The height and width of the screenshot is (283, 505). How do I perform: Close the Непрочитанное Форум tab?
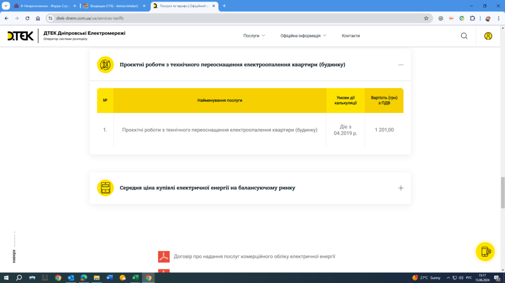click(x=75, y=6)
